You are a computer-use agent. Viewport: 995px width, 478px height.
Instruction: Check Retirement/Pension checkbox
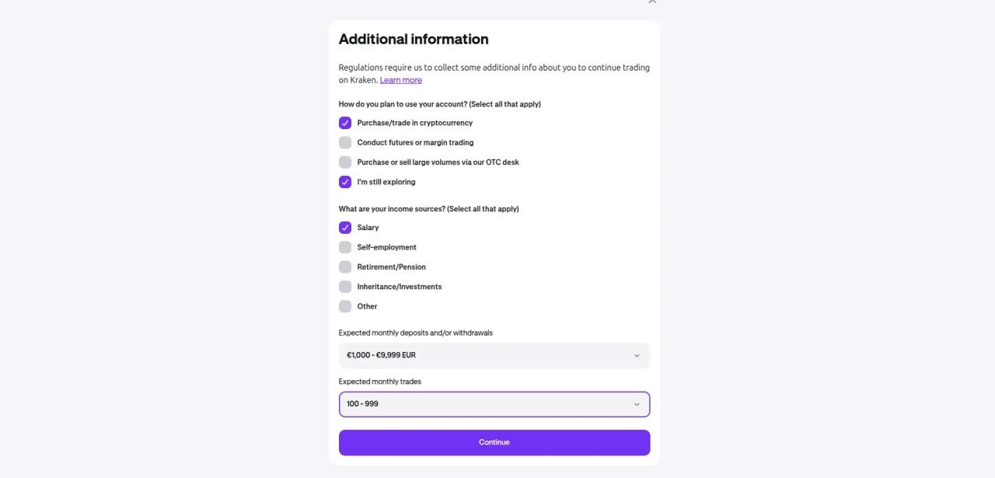point(345,267)
